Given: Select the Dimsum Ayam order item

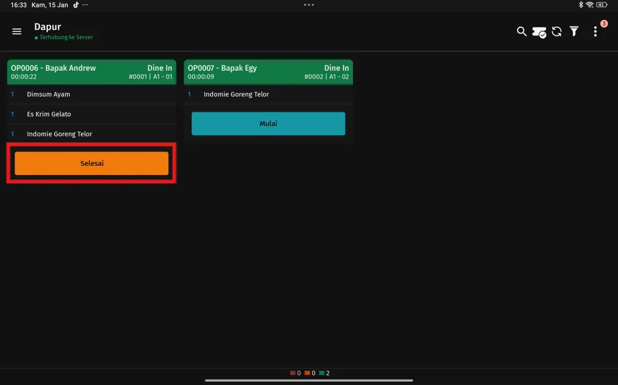Looking at the screenshot, I should (48, 94).
